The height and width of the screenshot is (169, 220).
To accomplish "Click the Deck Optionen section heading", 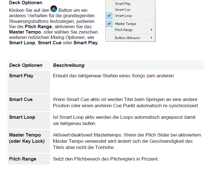I will [26, 3].
